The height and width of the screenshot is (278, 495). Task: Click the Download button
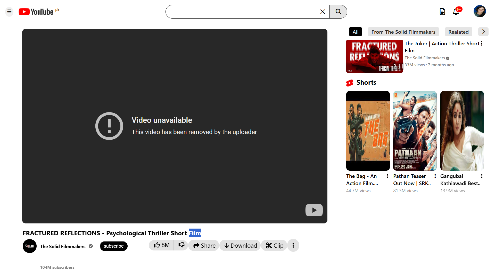240,246
